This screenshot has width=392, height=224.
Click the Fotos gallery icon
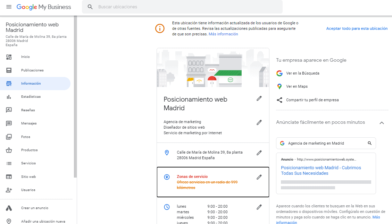point(9,137)
